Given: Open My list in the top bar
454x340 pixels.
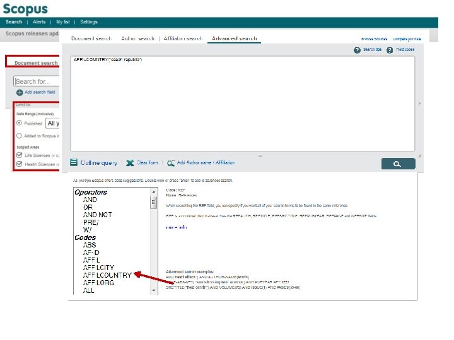Looking at the screenshot, I should click(63, 22).
